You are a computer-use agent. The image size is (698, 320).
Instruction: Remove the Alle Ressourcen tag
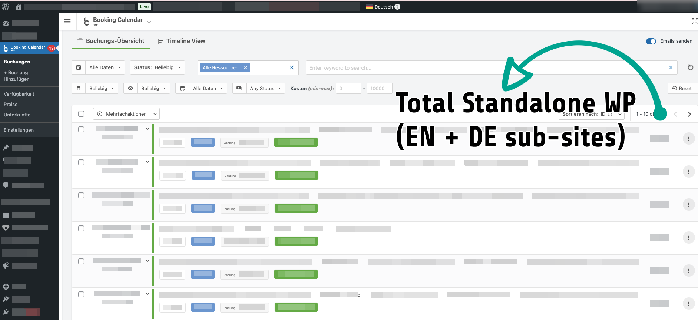click(245, 67)
